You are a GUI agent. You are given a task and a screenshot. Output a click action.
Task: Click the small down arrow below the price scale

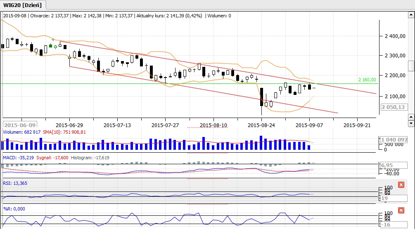411,123
